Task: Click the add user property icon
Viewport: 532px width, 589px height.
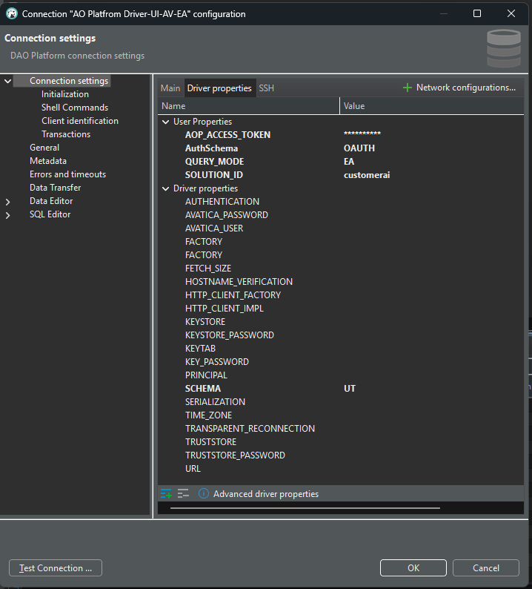Action: [x=166, y=494]
